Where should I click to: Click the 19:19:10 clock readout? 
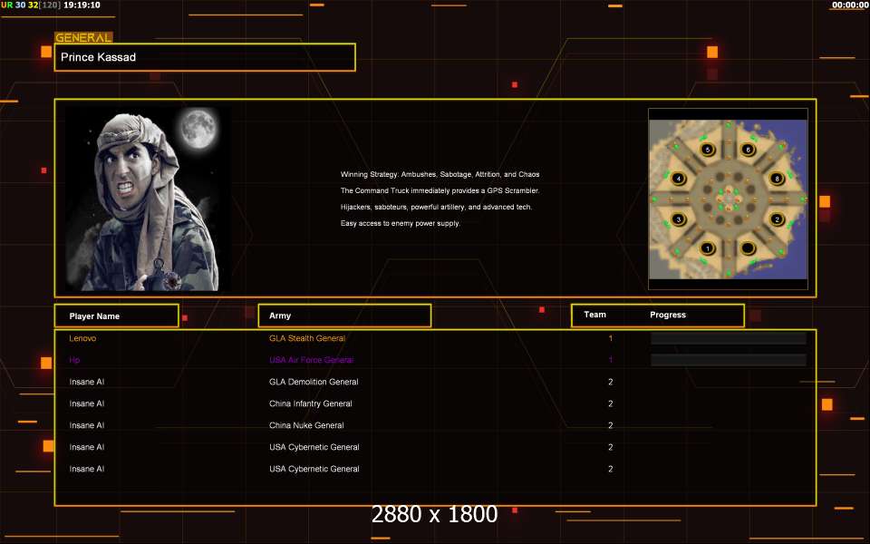pos(82,5)
